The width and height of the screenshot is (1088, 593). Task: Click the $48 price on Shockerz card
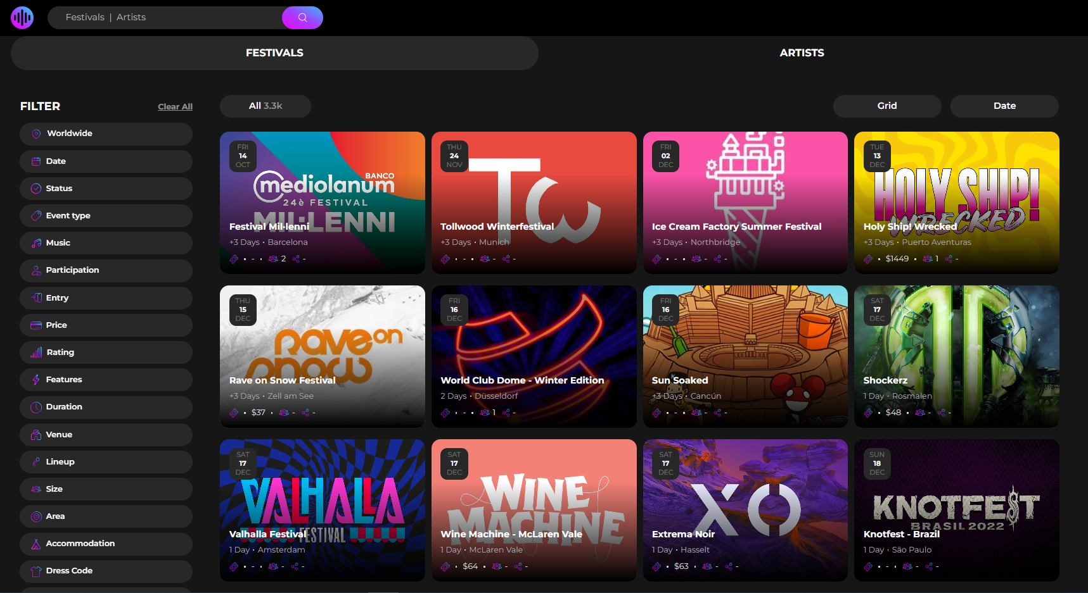(x=893, y=413)
